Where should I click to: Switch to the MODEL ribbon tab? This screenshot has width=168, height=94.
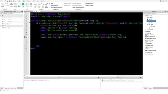(23, 1)
